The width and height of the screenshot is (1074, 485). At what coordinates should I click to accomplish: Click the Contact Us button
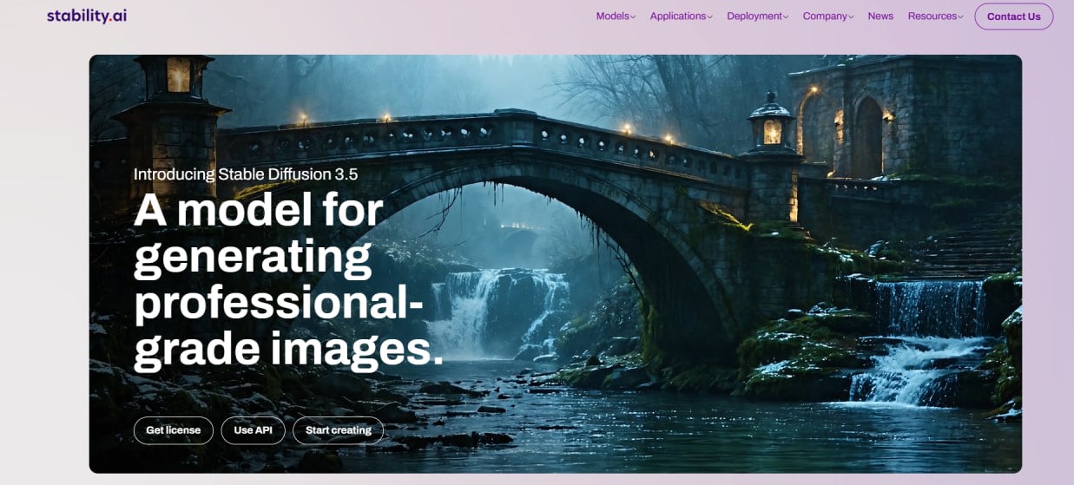pos(1013,16)
